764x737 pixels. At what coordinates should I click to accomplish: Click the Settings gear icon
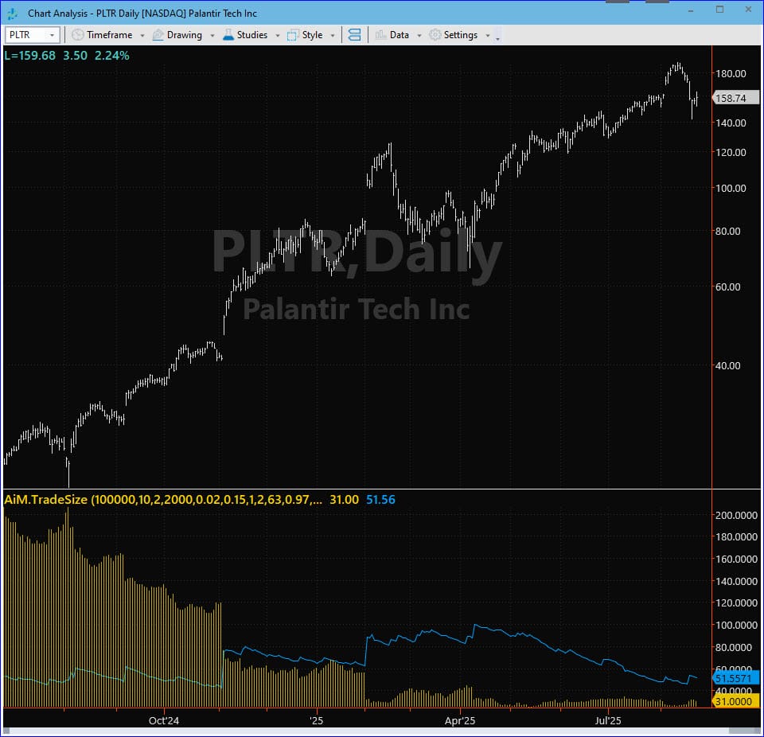coord(435,35)
